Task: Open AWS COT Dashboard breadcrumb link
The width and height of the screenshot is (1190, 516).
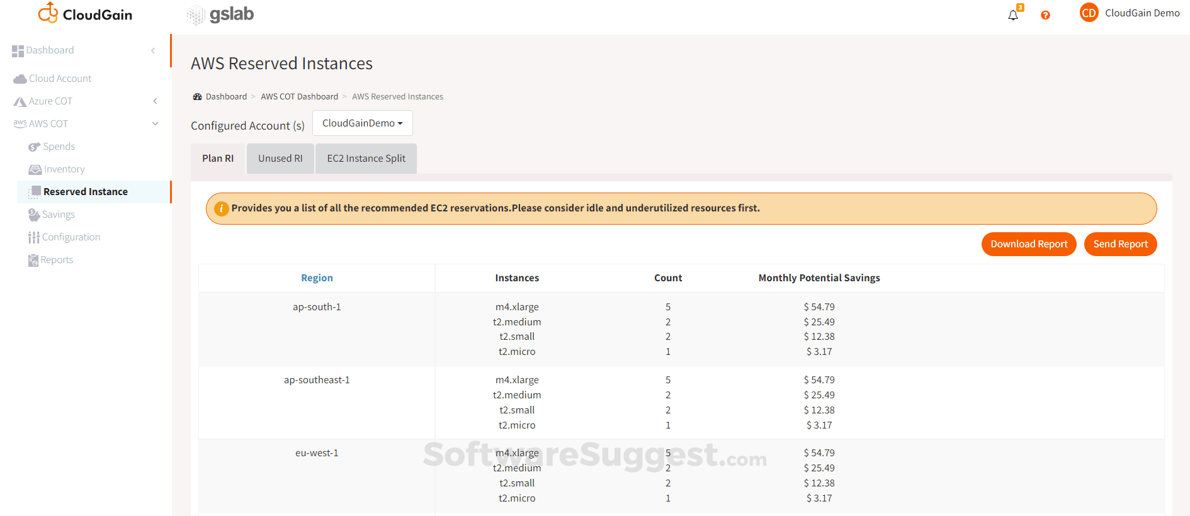Action: pyautogui.click(x=299, y=97)
